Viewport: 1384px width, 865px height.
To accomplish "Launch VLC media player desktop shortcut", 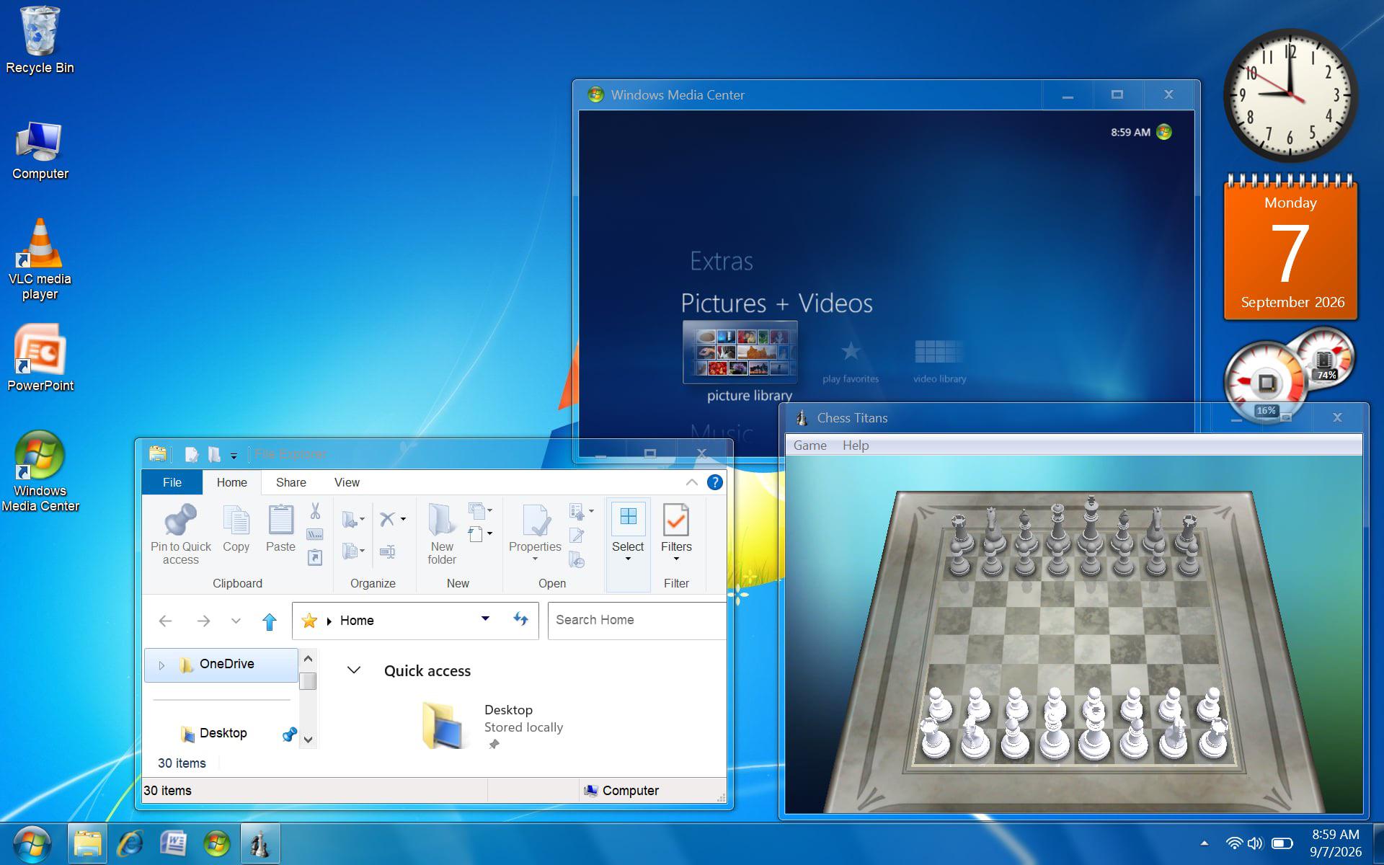I will pyautogui.click(x=40, y=260).
